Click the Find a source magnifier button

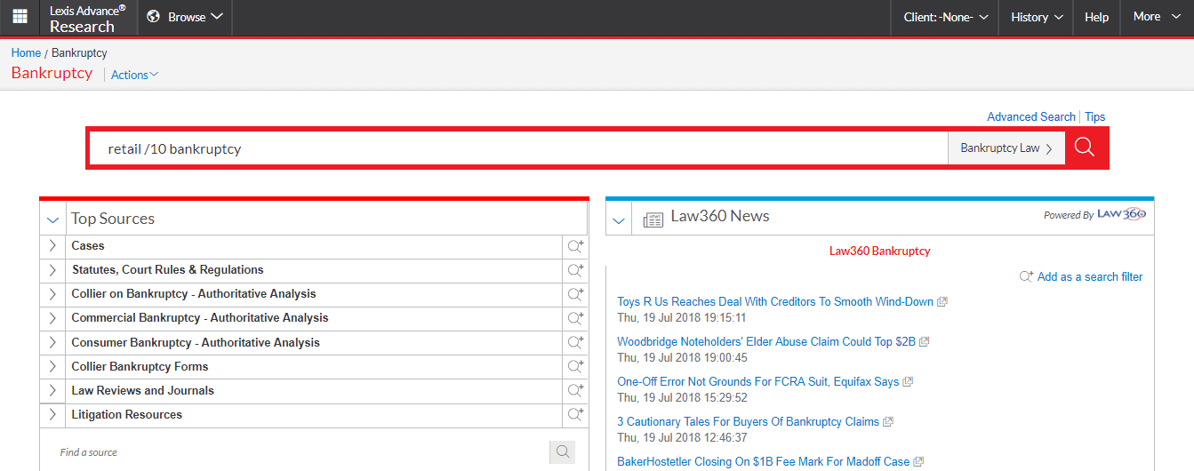pyautogui.click(x=562, y=452)
